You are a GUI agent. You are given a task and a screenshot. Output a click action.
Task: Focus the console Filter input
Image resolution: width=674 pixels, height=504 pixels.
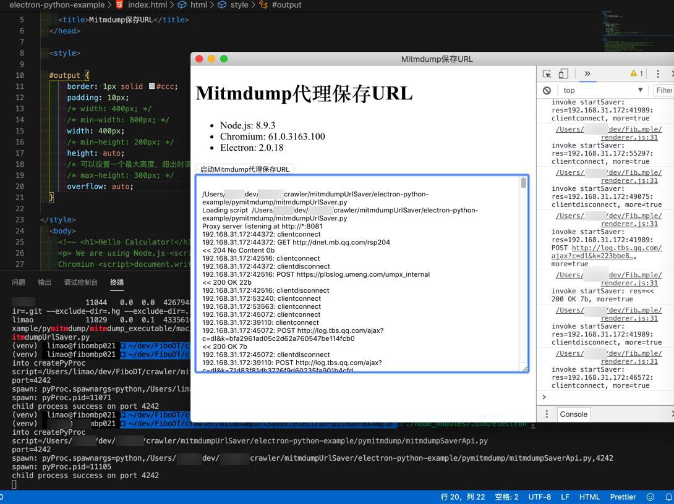663,90
